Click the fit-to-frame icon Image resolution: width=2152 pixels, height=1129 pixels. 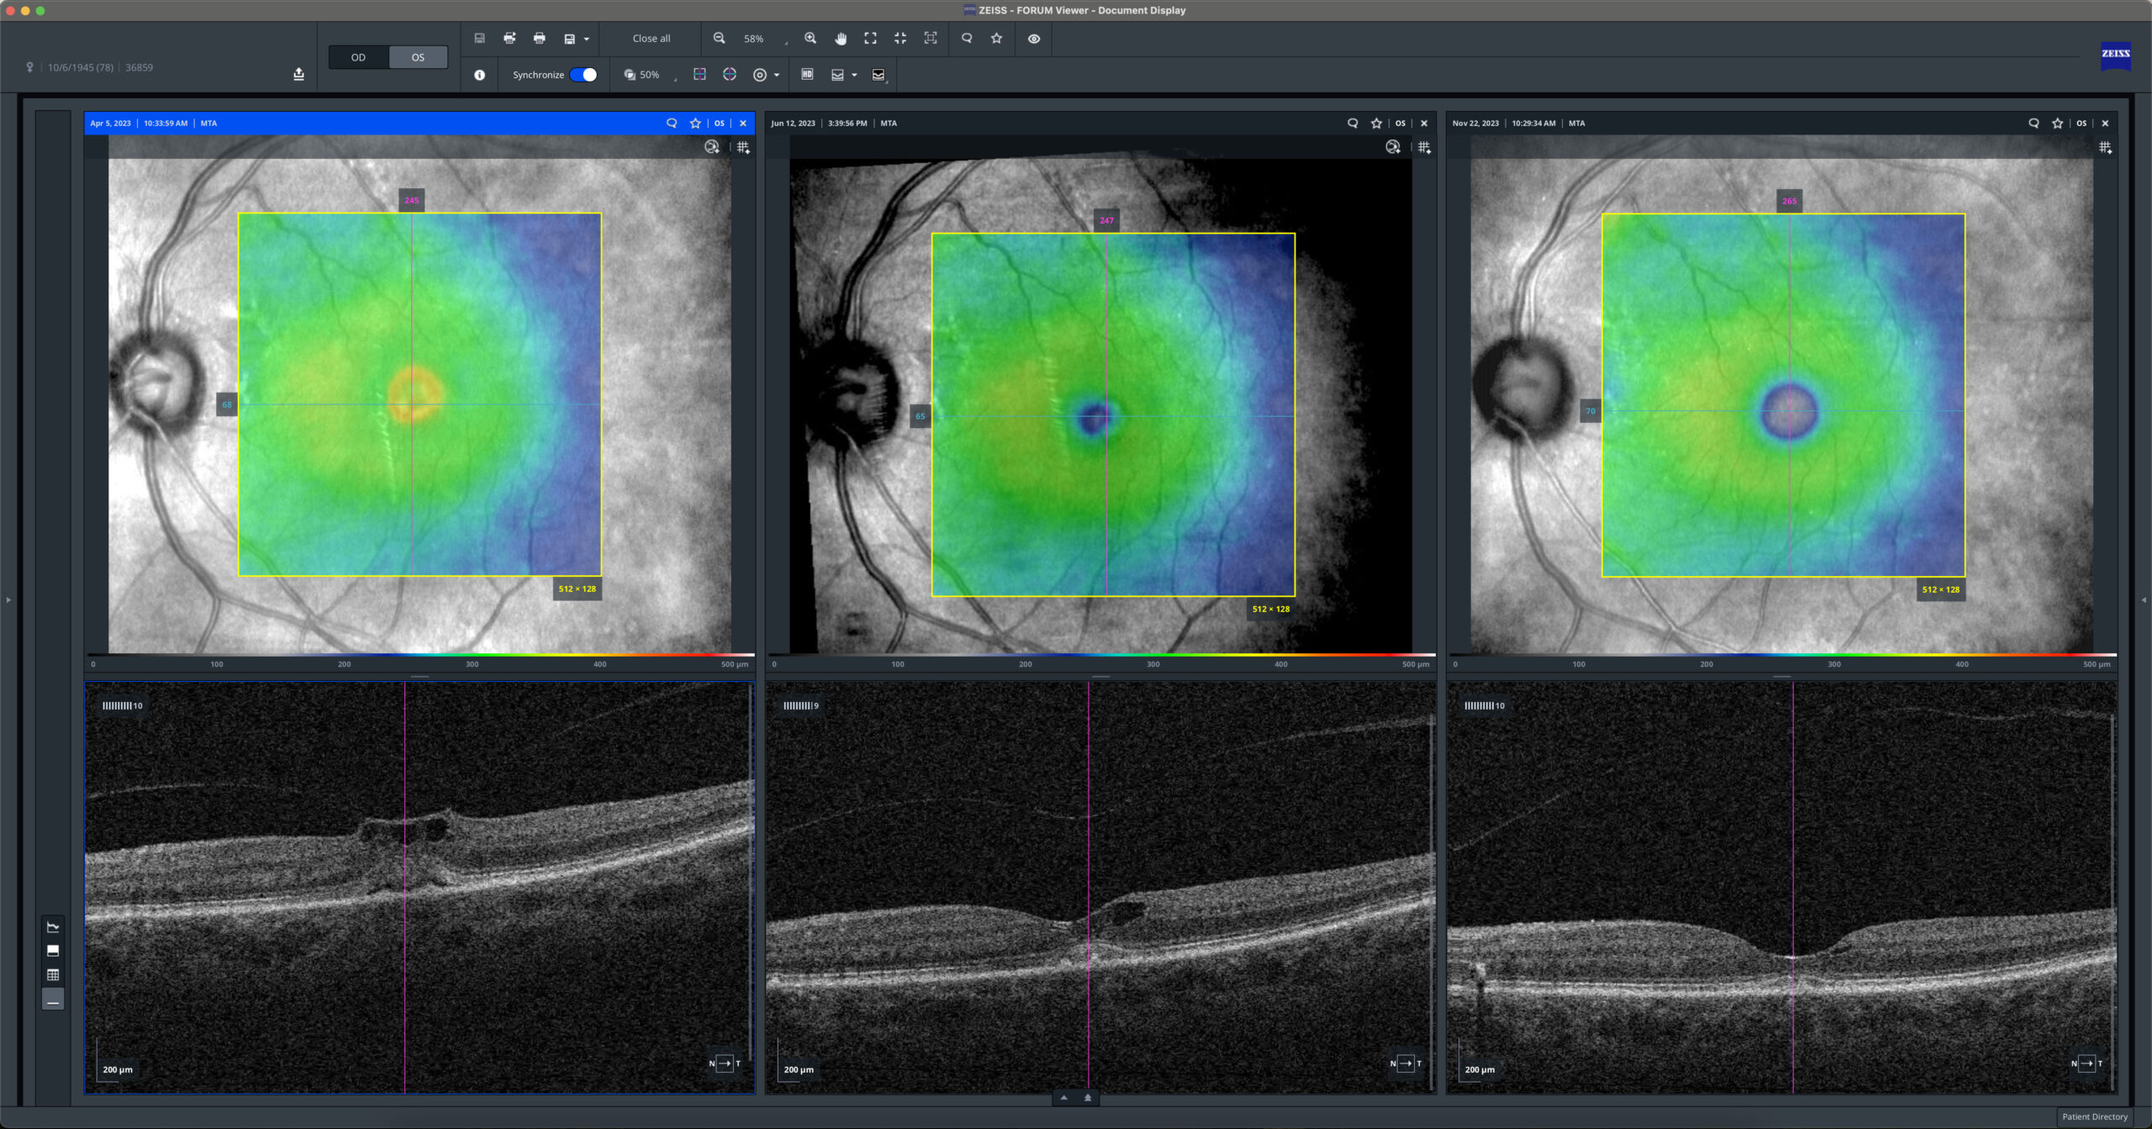click(931, 39)
